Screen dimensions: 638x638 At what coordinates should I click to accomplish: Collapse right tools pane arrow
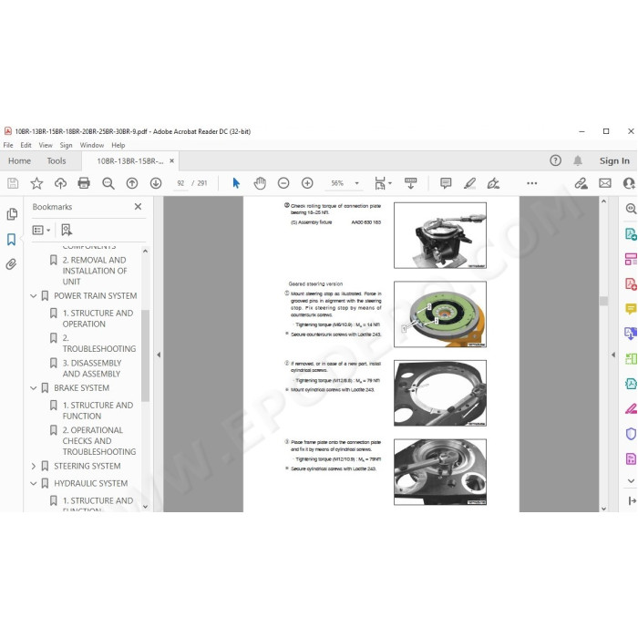click(613, 355)
